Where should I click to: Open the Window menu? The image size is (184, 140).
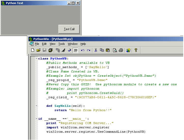[73, 44]
